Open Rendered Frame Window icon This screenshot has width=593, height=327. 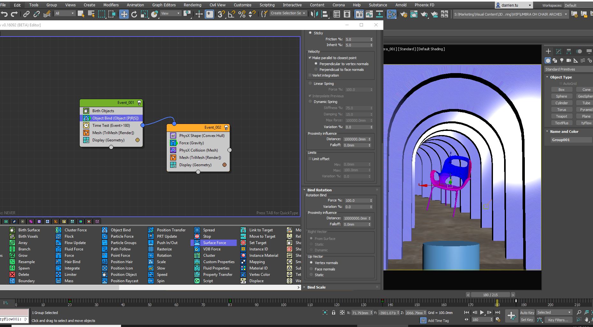click(x=414, y=14)
